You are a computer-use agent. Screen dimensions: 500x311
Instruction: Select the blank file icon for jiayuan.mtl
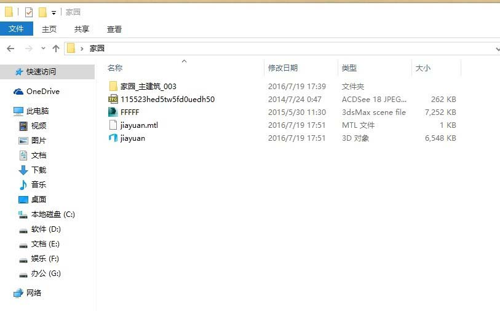(x=113, y=125)
